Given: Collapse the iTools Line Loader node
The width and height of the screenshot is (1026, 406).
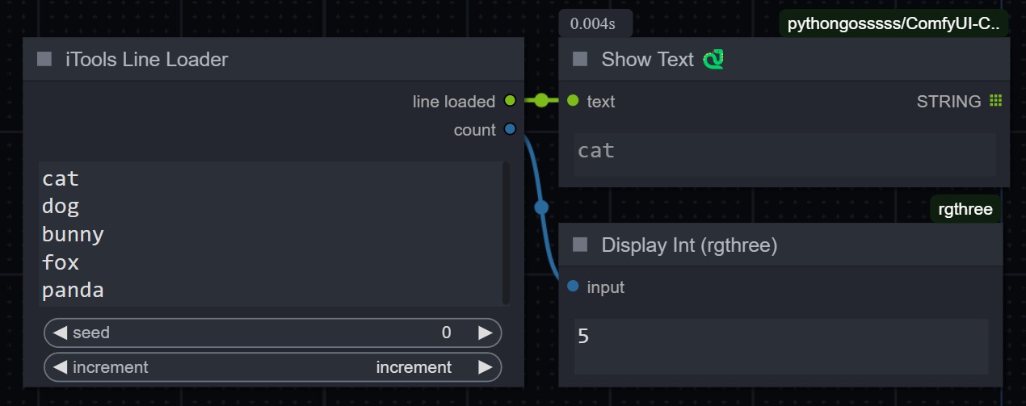Looking at the screenshot, I should pyautogui.click(x=45, y=59).
